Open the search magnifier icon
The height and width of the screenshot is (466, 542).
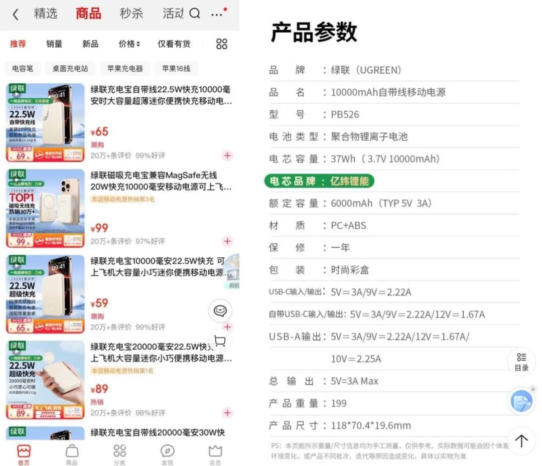coord(195,14)
